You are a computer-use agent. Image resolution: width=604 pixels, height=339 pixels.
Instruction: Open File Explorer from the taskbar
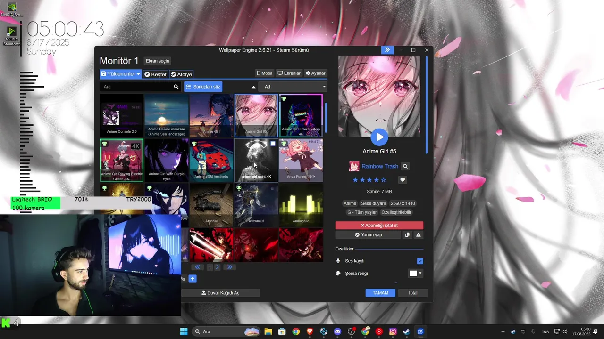268,331
